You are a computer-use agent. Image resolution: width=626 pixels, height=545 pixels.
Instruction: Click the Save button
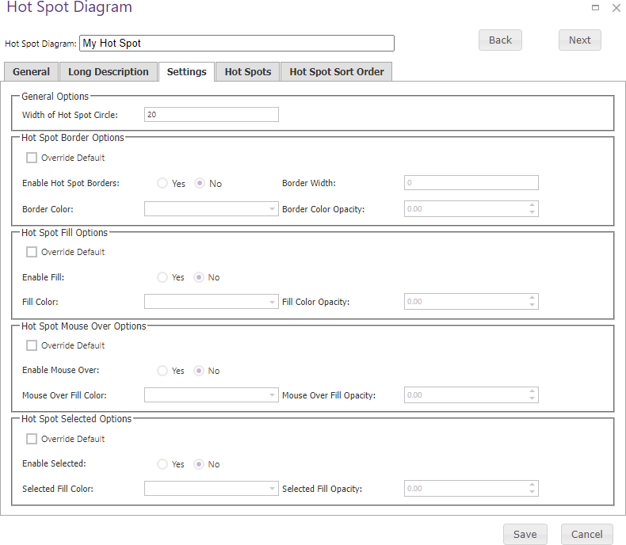pos(525,534)
